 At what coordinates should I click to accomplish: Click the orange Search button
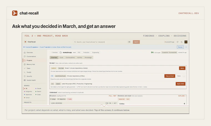click(x=136, y=42)
